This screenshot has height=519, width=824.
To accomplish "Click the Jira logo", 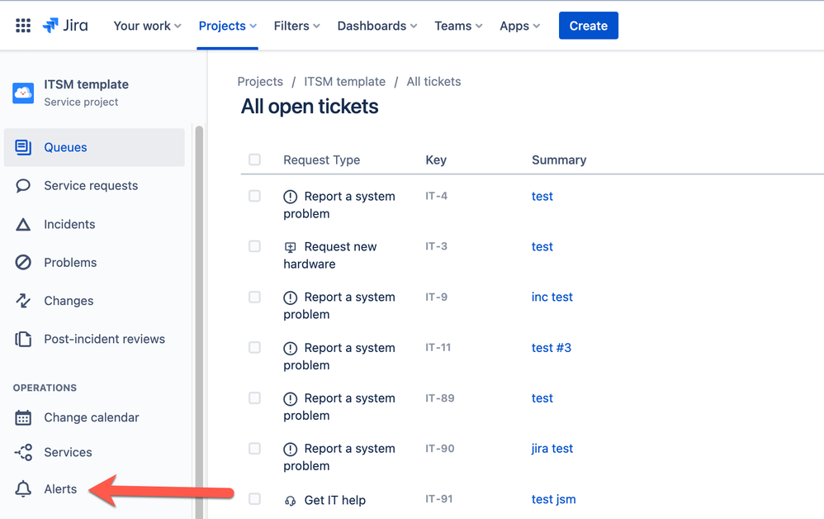I will [65, 26].
